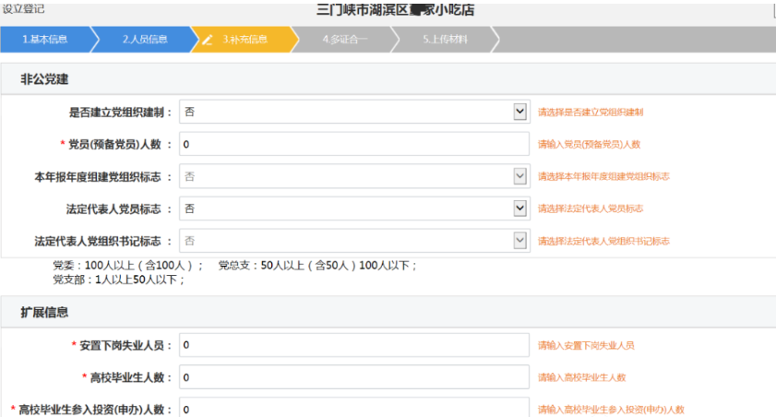This screenshot has width=776, height=417.
Task: Switch to the 2.人员信息 step
Action: pos(145,40)
